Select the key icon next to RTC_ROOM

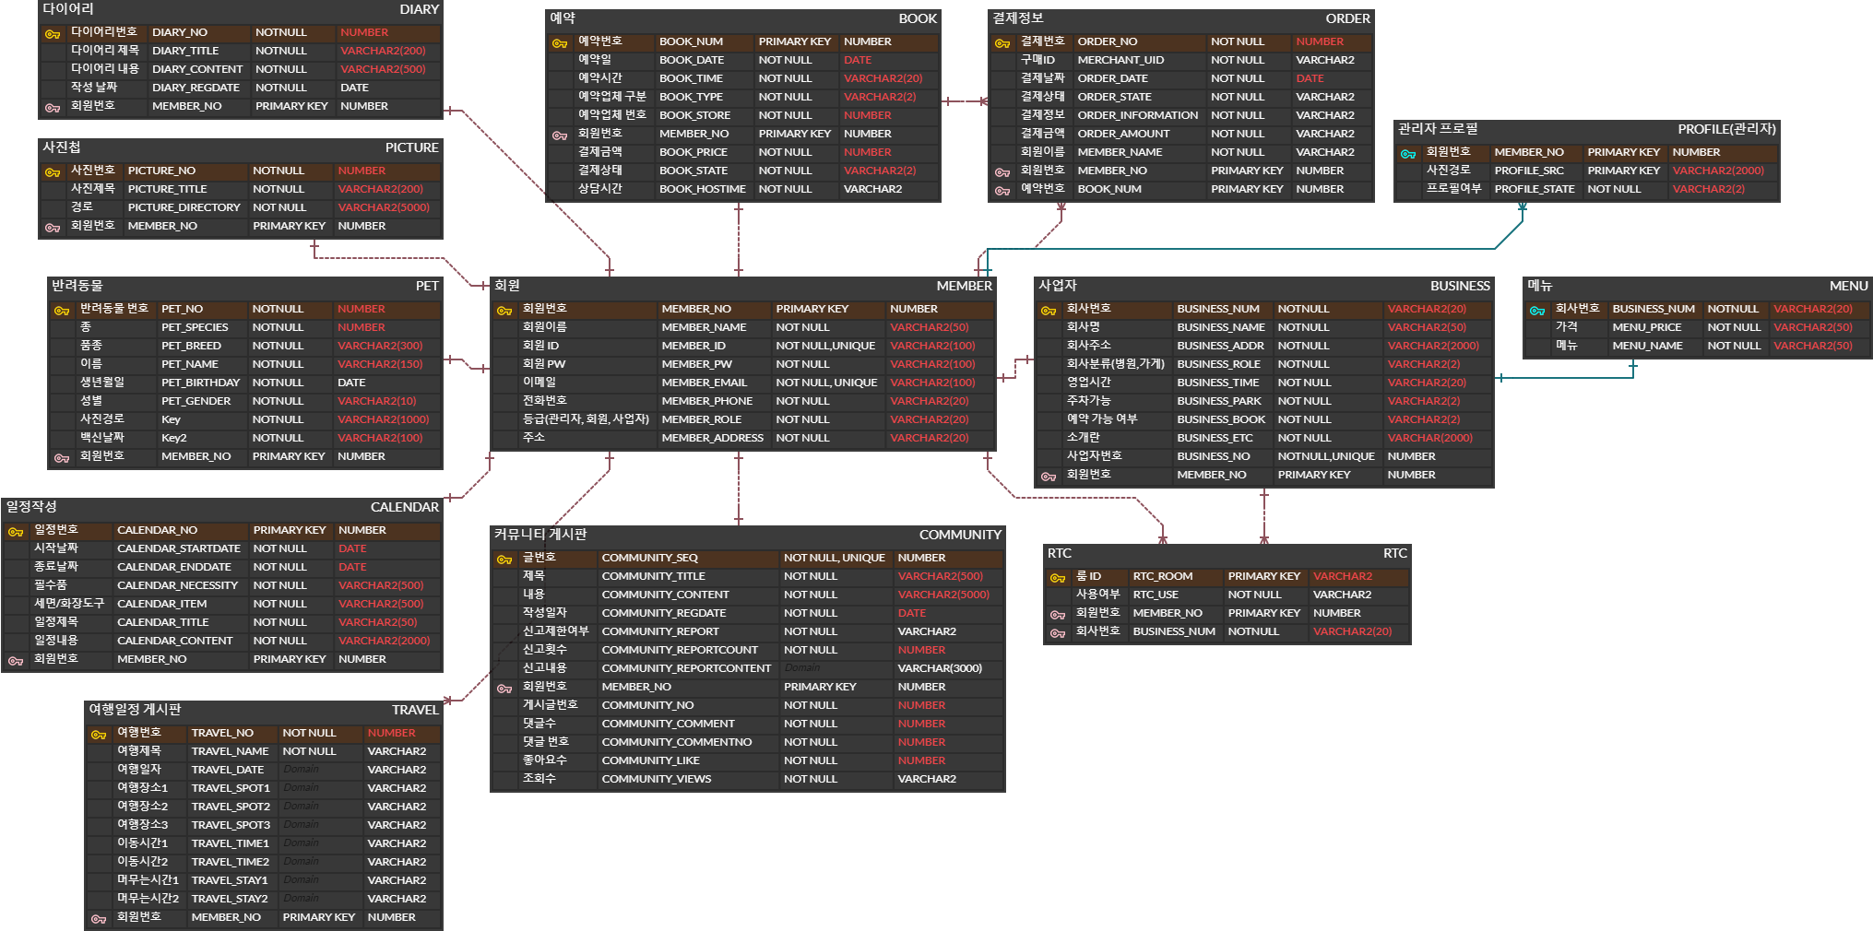[x=1058, y=577]
